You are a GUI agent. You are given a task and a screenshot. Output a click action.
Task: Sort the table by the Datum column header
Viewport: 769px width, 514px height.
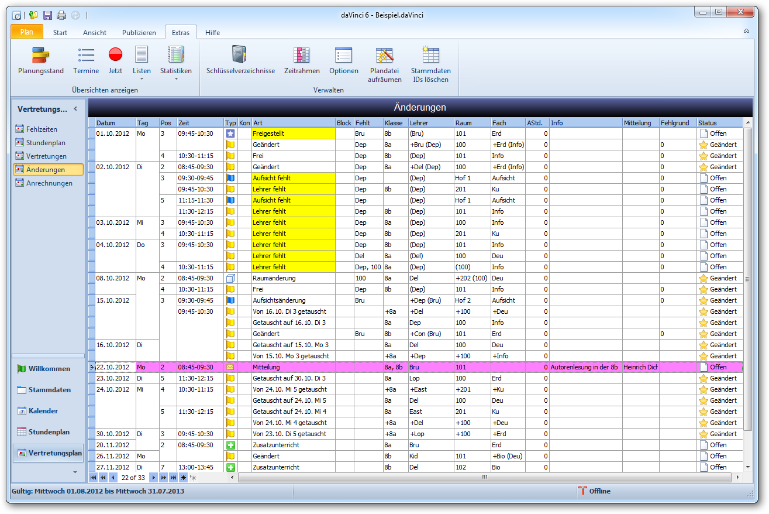(x=115, y=123)
